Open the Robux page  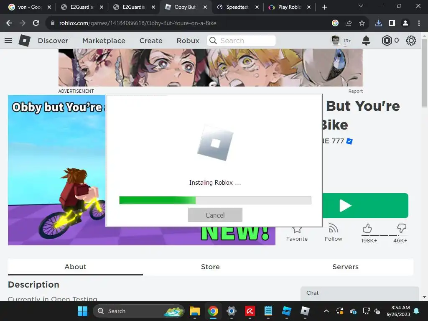point(188,41)
